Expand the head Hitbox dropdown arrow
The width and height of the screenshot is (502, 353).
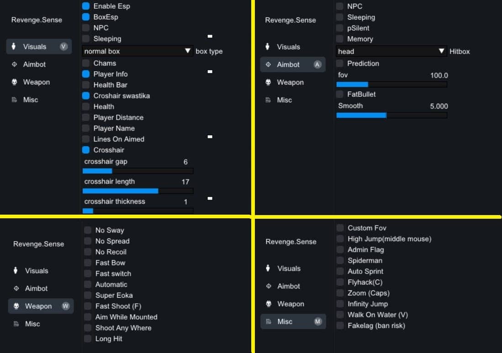pos(442,51)
